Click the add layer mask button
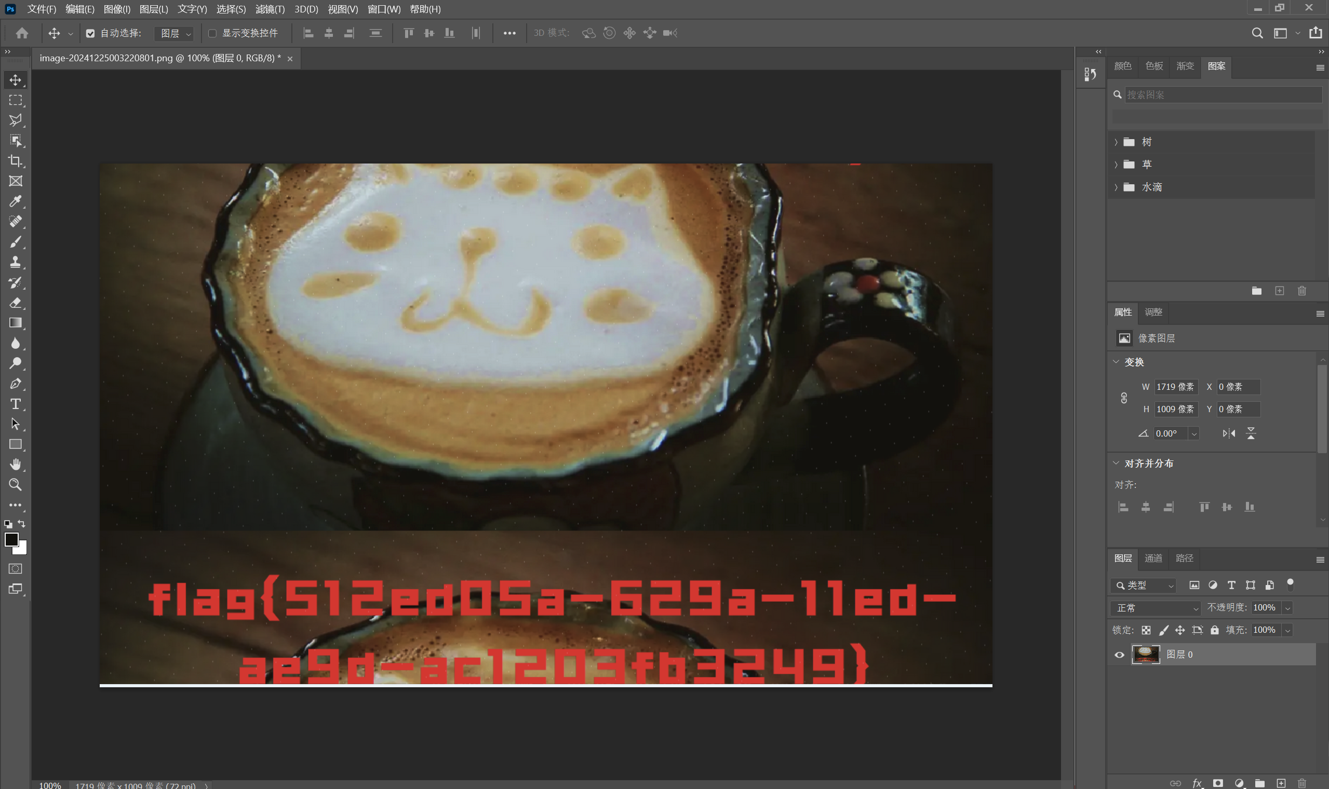The height and width of the screenshot is (789, 1329). 1218,783
